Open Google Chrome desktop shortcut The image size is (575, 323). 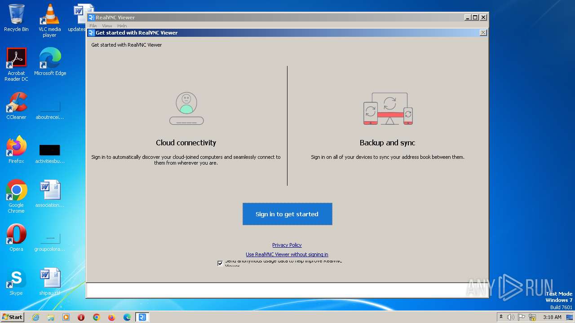tap(16, 196)
